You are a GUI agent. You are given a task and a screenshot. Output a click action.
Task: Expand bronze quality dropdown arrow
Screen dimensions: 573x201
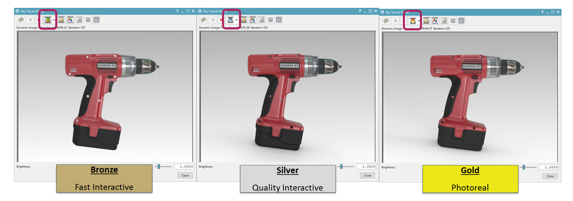point(54,20)
